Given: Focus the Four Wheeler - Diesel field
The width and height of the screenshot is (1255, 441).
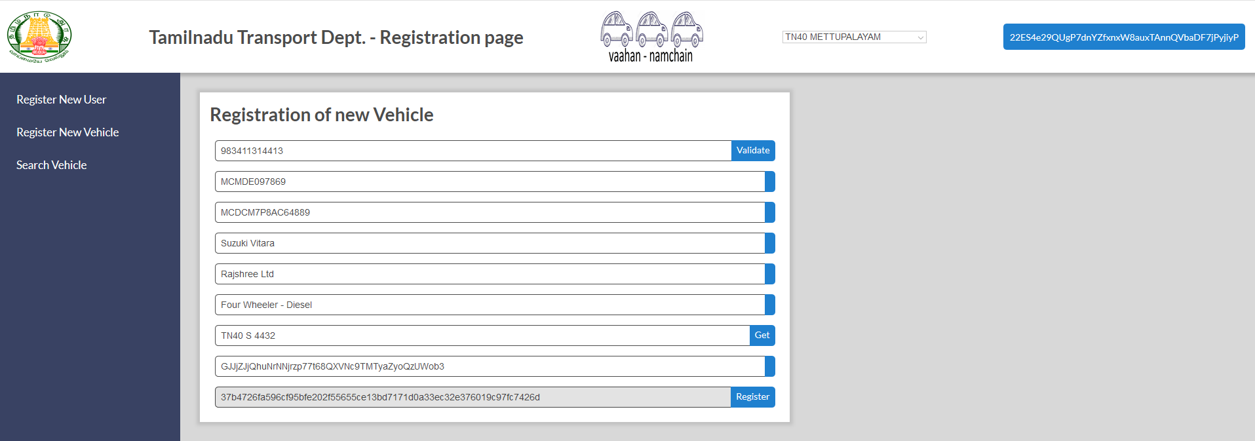Looking at the screenshot, I should (490, 305).
